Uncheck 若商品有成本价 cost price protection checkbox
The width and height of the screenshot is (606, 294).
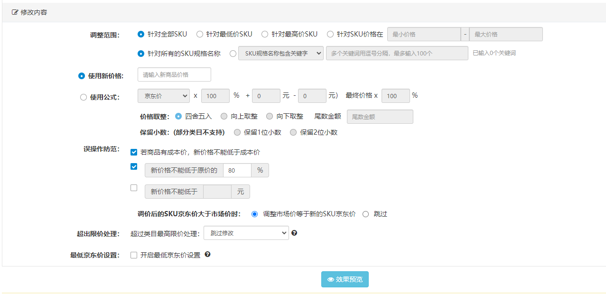point(134,152)
